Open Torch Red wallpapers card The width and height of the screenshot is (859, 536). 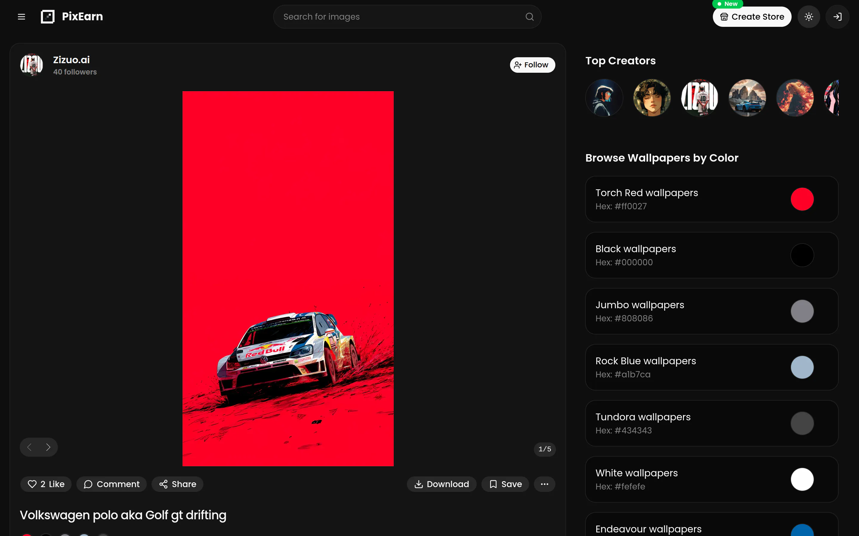[x=712, y=199]
